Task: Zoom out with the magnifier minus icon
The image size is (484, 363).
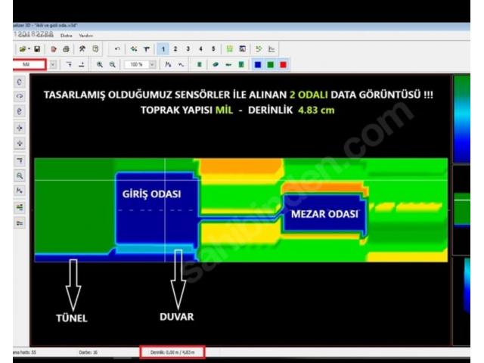Action: tap(113, 64)
